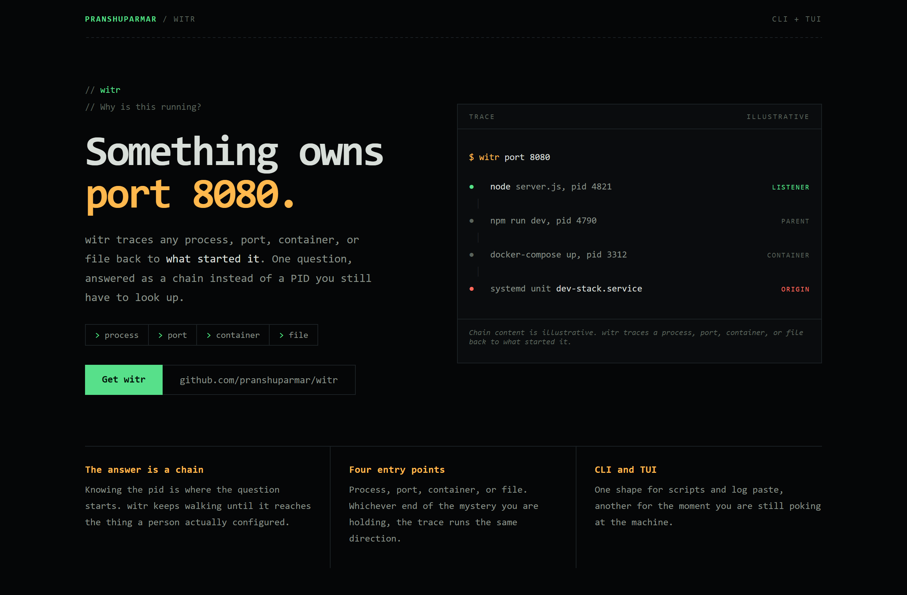Click the CONTAINER tag
This screenshot has width=907, height=595.
click(788, 255)
